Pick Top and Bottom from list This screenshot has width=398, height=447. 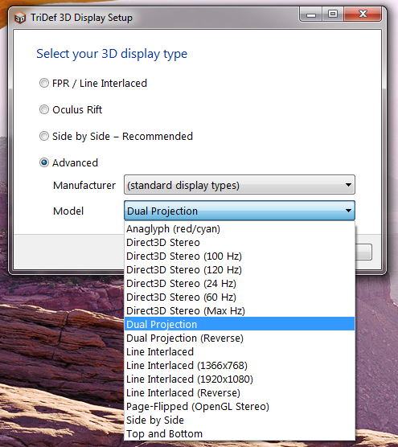[240, 434]
